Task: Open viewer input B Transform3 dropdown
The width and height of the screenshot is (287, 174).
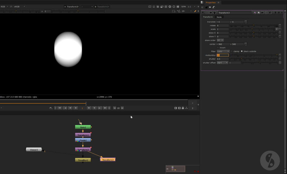Action: point(102,7)
